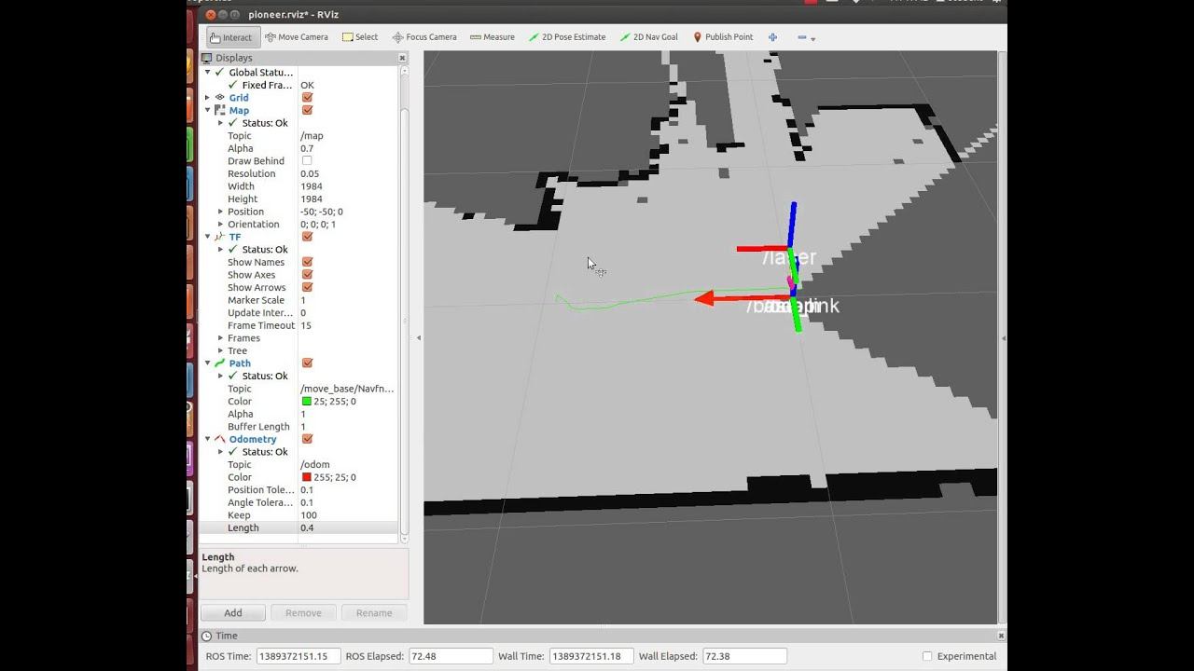Click the red Odometry display icon

coord(220,439)
